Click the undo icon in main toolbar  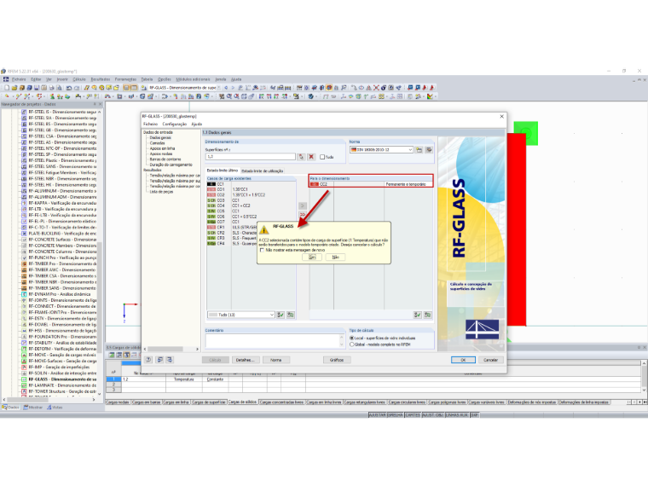click(68, 88)
